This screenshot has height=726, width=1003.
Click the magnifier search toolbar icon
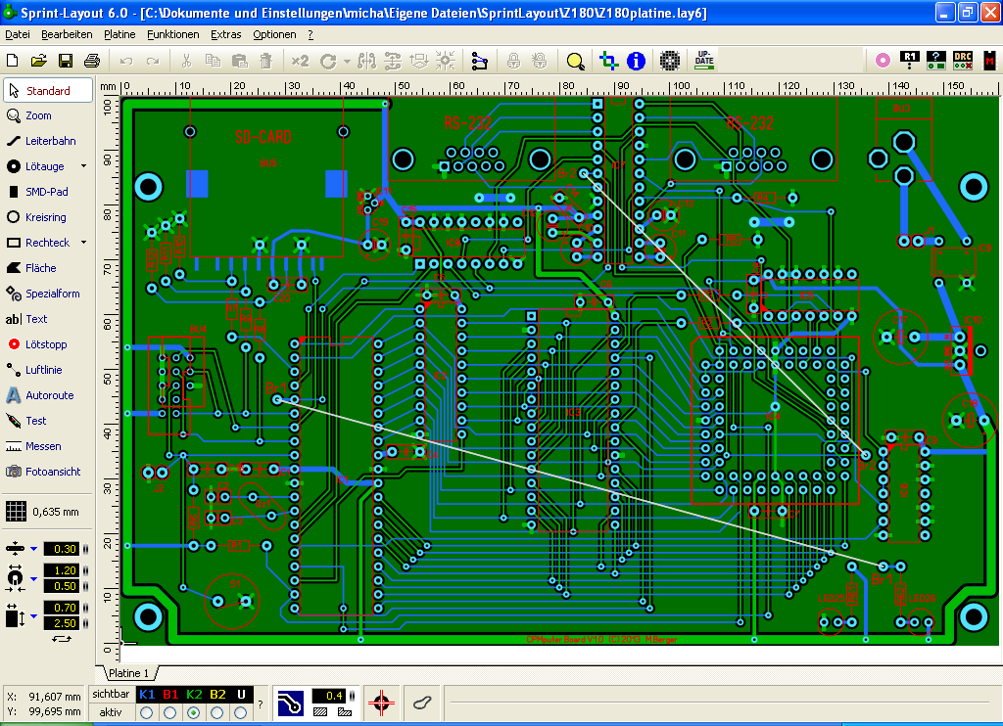point(576,61)
